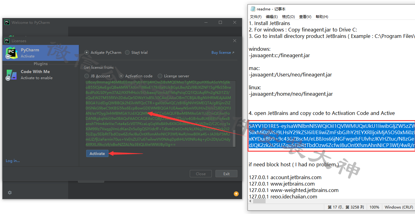Viewport: 415px width, 214px height.
Task: Choose the Start trial radio option
Action: pos(136,53)
